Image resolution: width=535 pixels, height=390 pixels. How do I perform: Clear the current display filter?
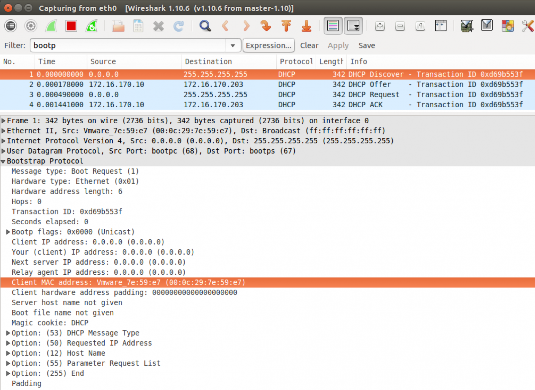point(309,45)
